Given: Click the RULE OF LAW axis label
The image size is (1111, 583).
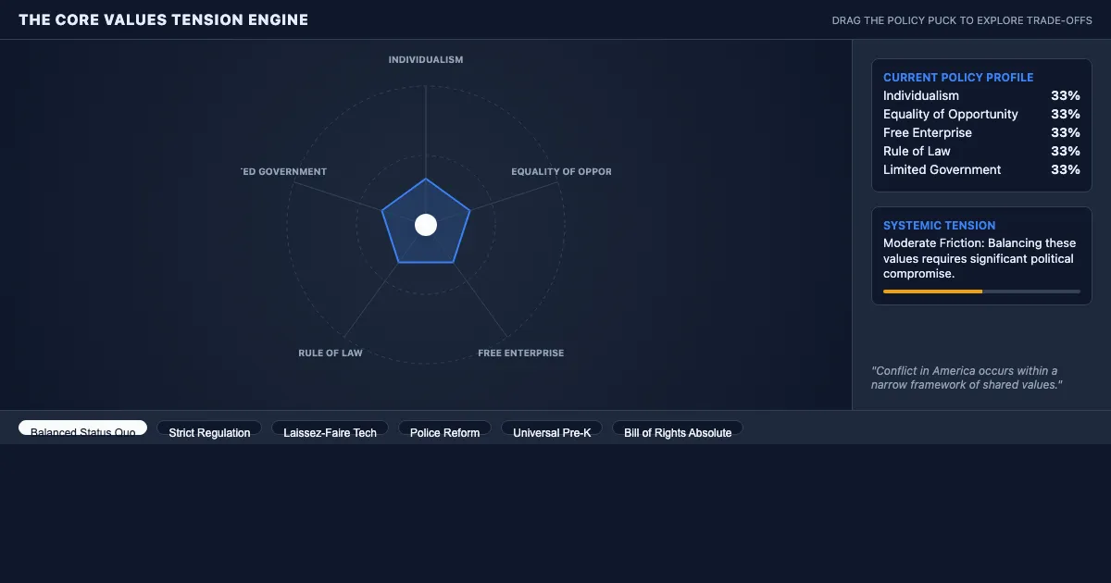Looking at the screenshot, I should (331, 354).
